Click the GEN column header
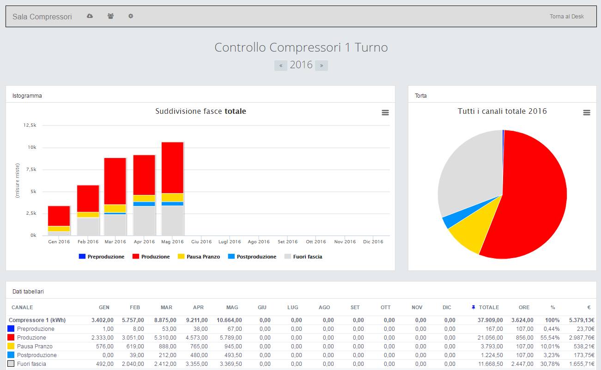 pyautogui.click(x=104, y=307)
